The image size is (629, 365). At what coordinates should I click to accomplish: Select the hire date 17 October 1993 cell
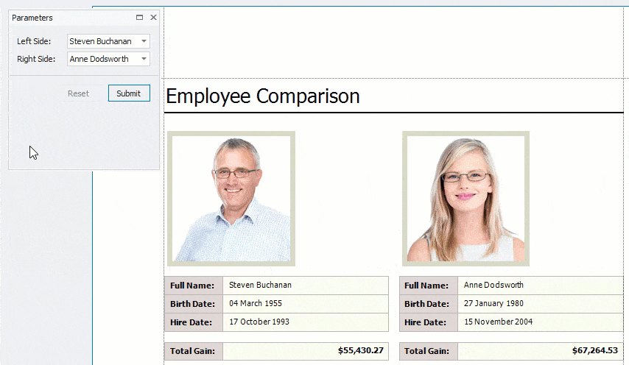[305, 322]
